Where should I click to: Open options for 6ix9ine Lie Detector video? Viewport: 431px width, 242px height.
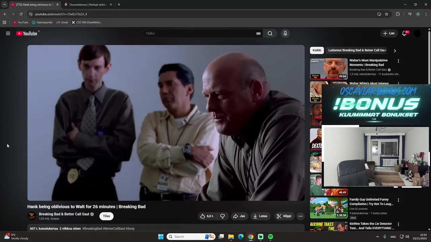tap(398, 224)
